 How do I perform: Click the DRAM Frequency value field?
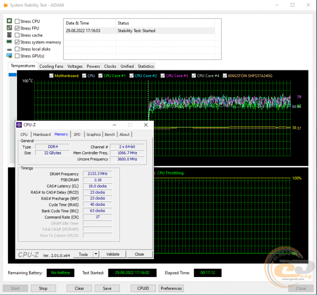(98, 174)
